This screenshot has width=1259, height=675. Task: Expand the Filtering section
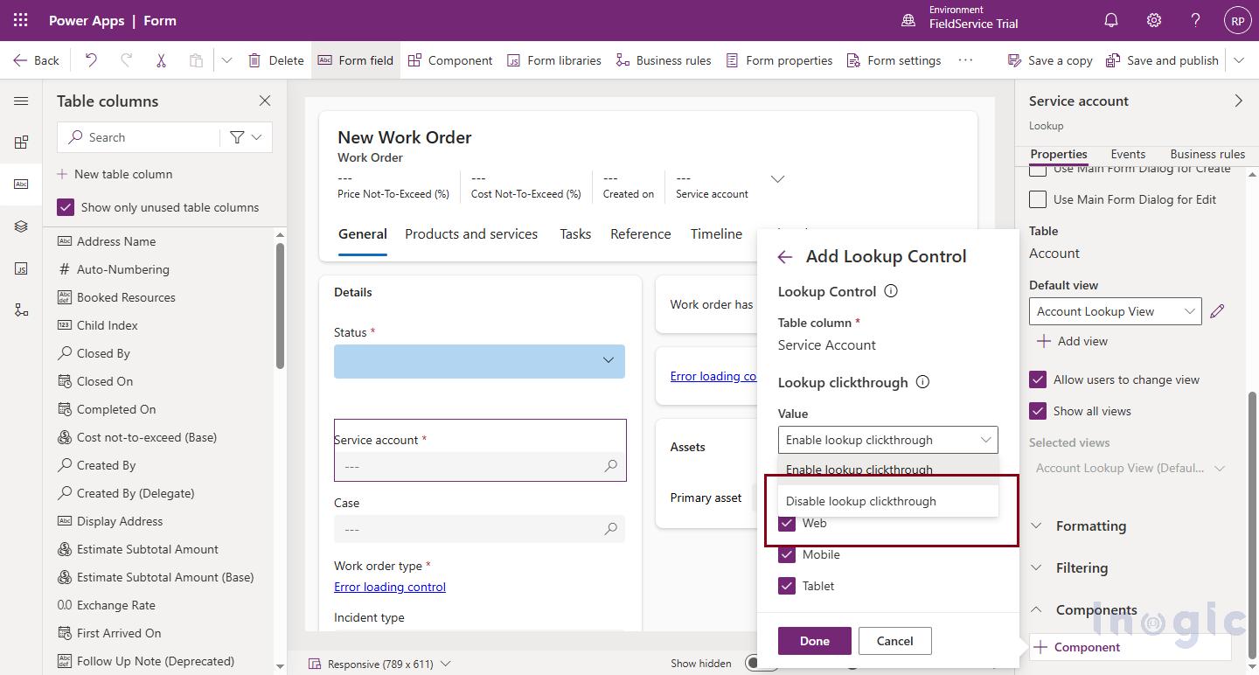click(1036, 567)
